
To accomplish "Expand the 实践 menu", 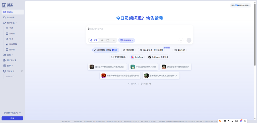I will click(x=13, y=55).
